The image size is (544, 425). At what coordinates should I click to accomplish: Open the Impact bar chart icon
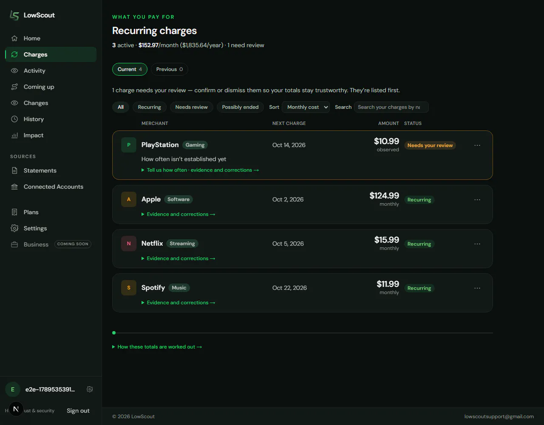coord(14,135)
